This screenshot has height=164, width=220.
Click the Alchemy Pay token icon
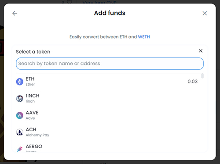pyautogui.click(x=19, y=132)
